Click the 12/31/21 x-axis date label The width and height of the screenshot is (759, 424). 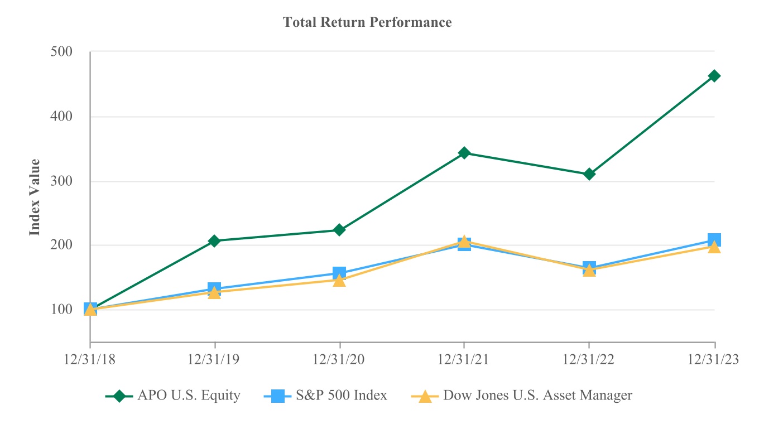[464, 360]
